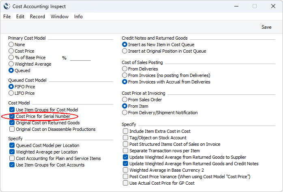Click the % percentage input field
The image size is (283, 192).
(80, 58)
